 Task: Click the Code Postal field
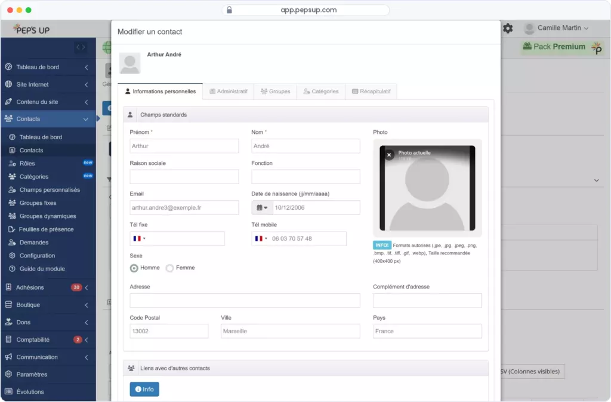169,331
